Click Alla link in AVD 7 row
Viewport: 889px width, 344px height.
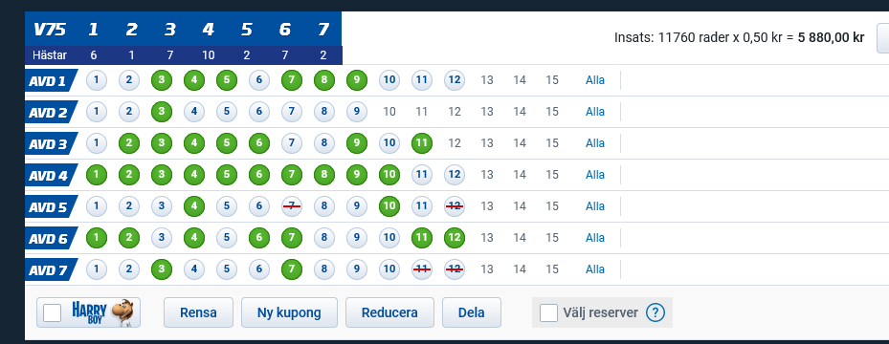tap(595, 269)
